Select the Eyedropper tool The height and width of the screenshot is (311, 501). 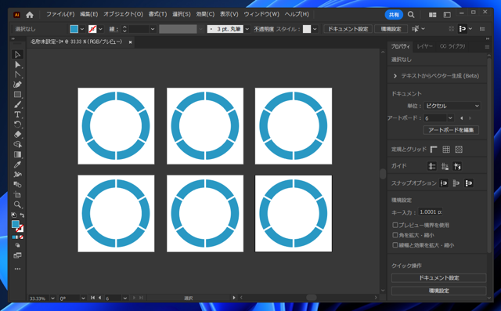pos(17,165)
